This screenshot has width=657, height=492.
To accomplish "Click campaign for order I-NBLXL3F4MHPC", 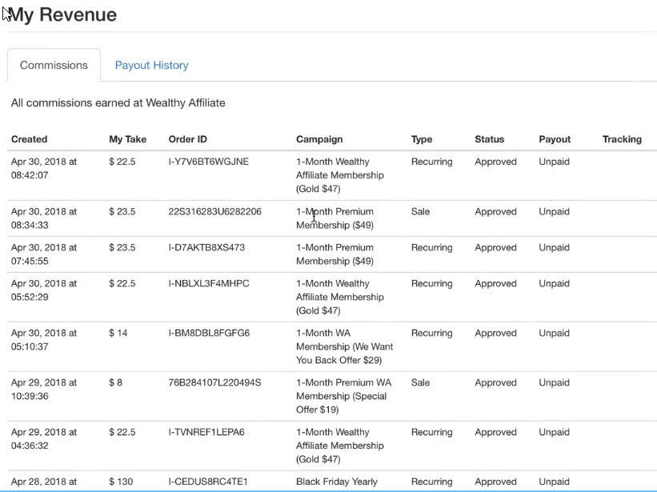I will click(340, 297).
